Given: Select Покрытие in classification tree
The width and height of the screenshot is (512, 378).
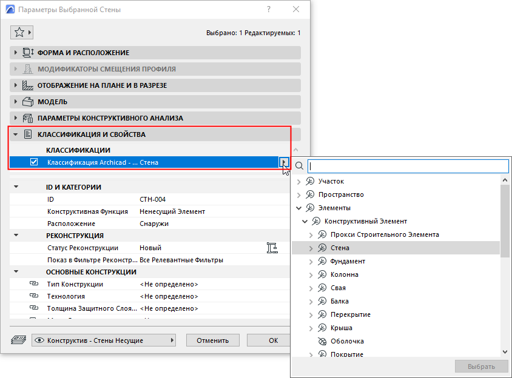Looking at the screenshot, I should 347,354.
